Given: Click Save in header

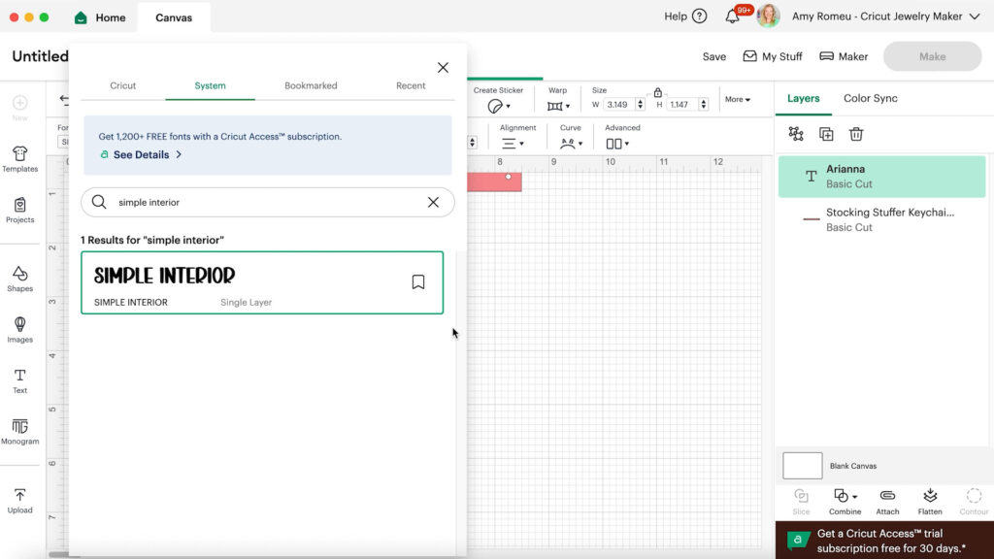Looking at the screenshot, I should 713,56.
